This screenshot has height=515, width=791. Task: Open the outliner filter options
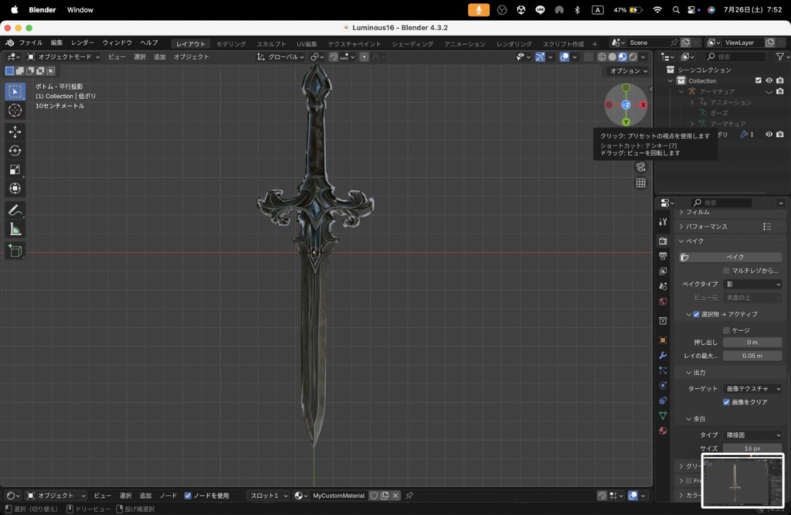(x=783, y=56)
